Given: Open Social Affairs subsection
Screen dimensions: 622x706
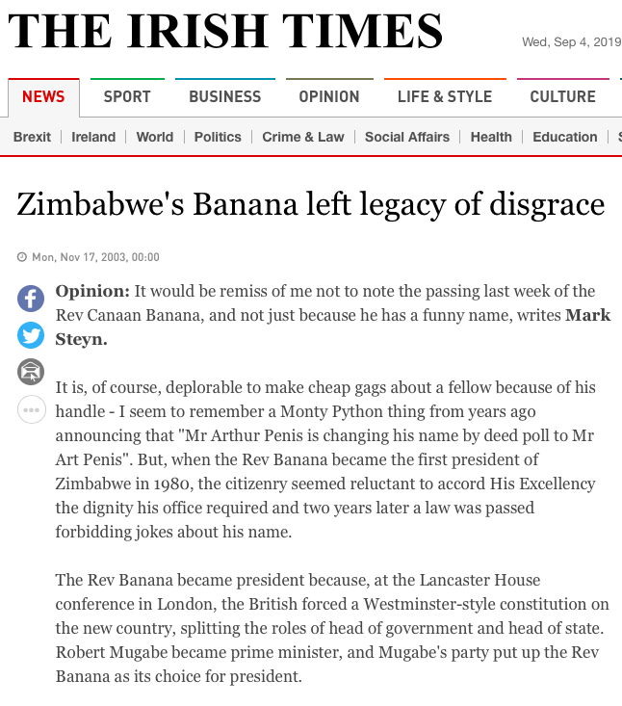Looking at the screenshot, I should click(x=407, y=137).
